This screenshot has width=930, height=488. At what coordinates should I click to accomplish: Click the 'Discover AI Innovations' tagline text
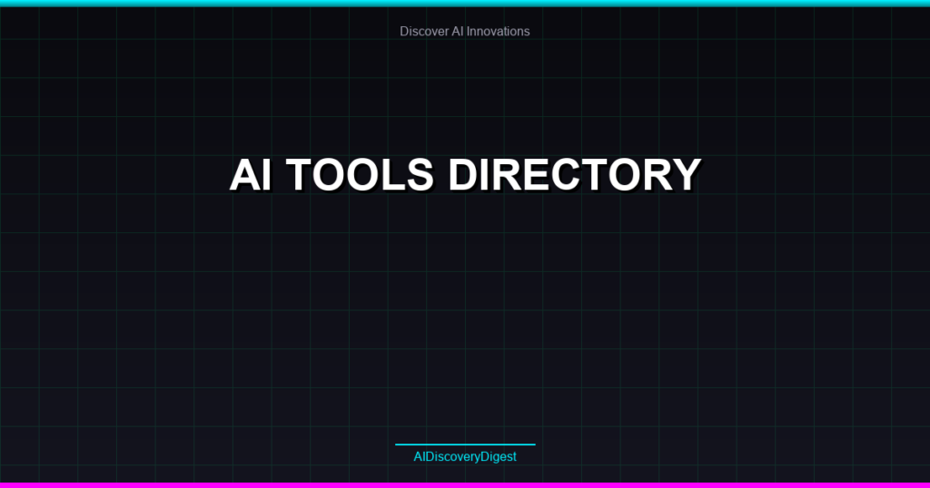(464, 32)
